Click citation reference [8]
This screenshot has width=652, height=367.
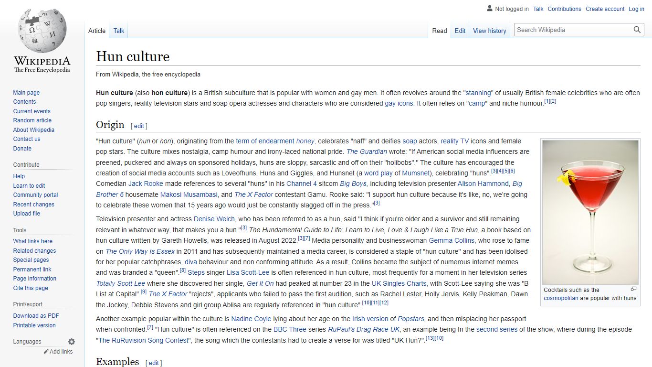coord(183,270)
